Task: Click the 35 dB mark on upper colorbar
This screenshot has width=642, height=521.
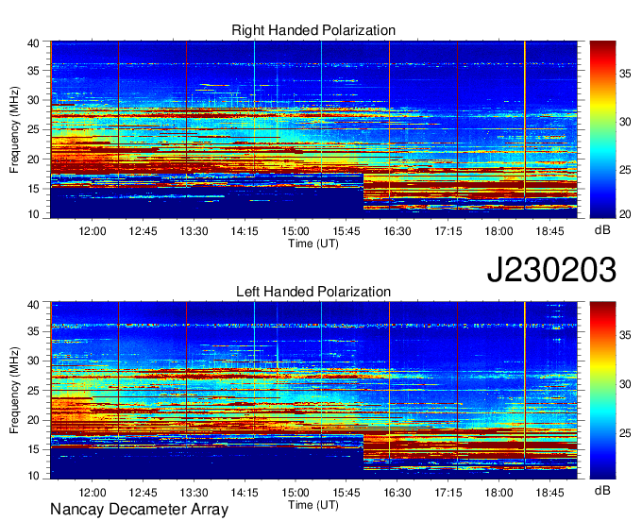Action: (x=625, y=74)
